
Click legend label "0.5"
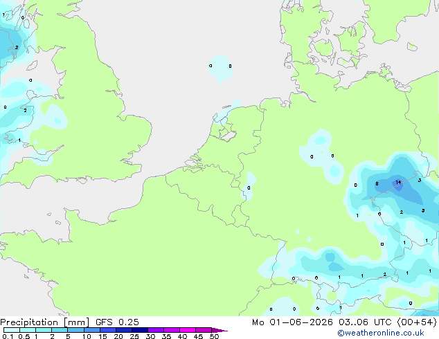(24, 336)
